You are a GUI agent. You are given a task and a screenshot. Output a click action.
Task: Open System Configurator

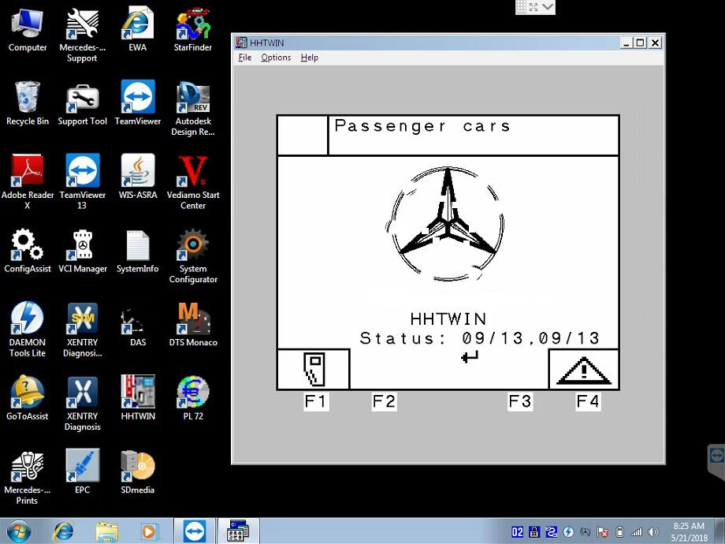click(x=193, y=257)
